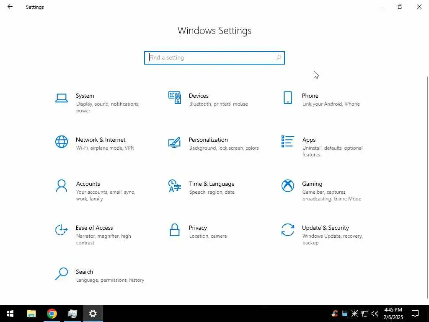The width and height of the screenshot is (429, 322).
Task: Open the network tray icon
Action: click(x=365, y=314)
